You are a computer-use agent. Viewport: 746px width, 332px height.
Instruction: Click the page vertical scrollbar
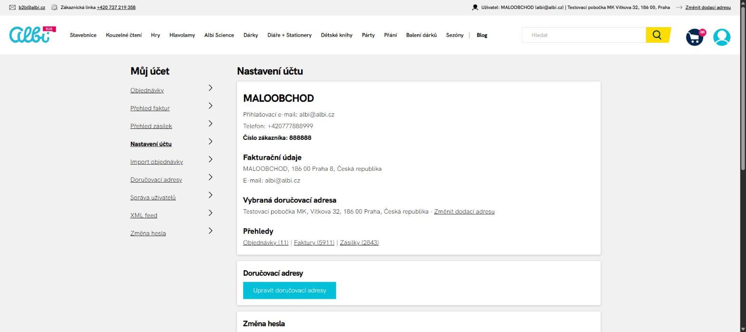click(743, 166)
